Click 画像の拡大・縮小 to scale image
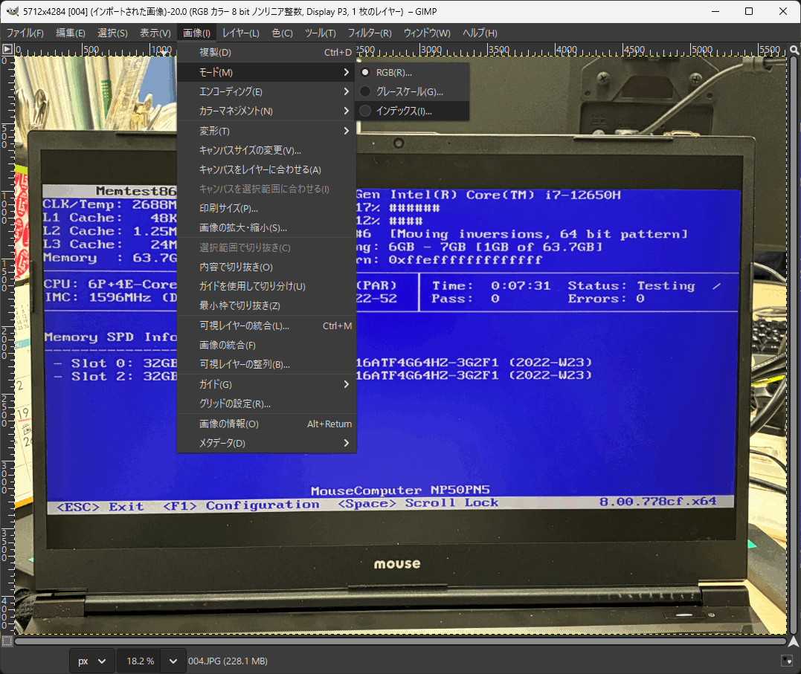Viewport: 801px width, 674px height. (242, 228)
